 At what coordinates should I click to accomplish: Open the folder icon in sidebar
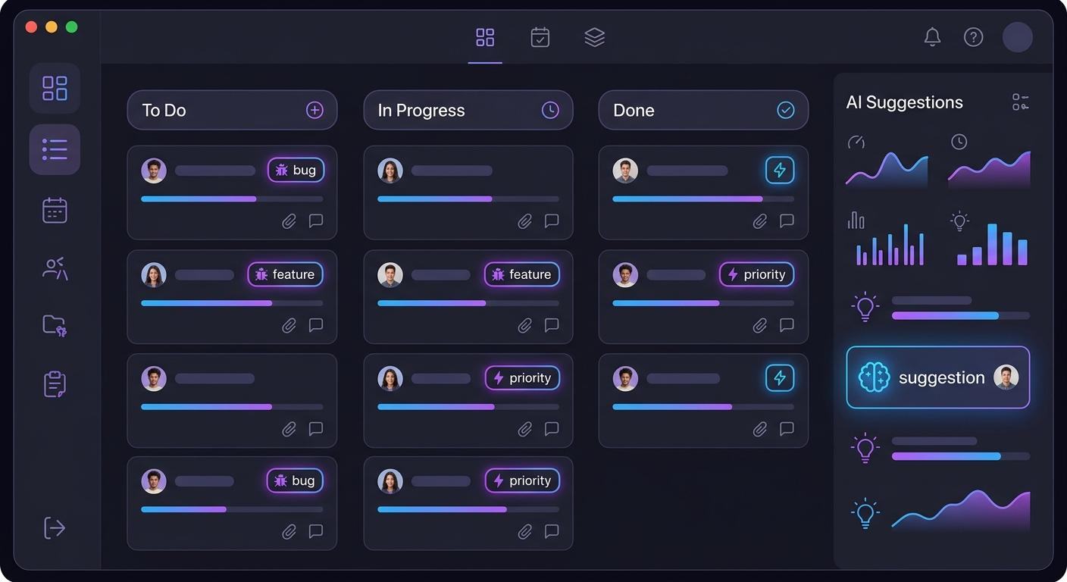[55, 326]
